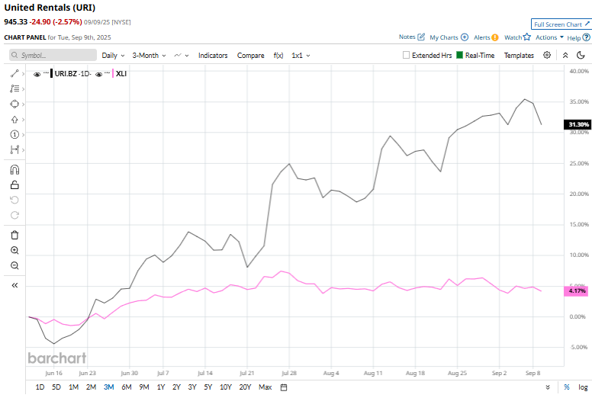Toggle the Real-Time green checkbox

pyautogui.click(x=459, y=55)
